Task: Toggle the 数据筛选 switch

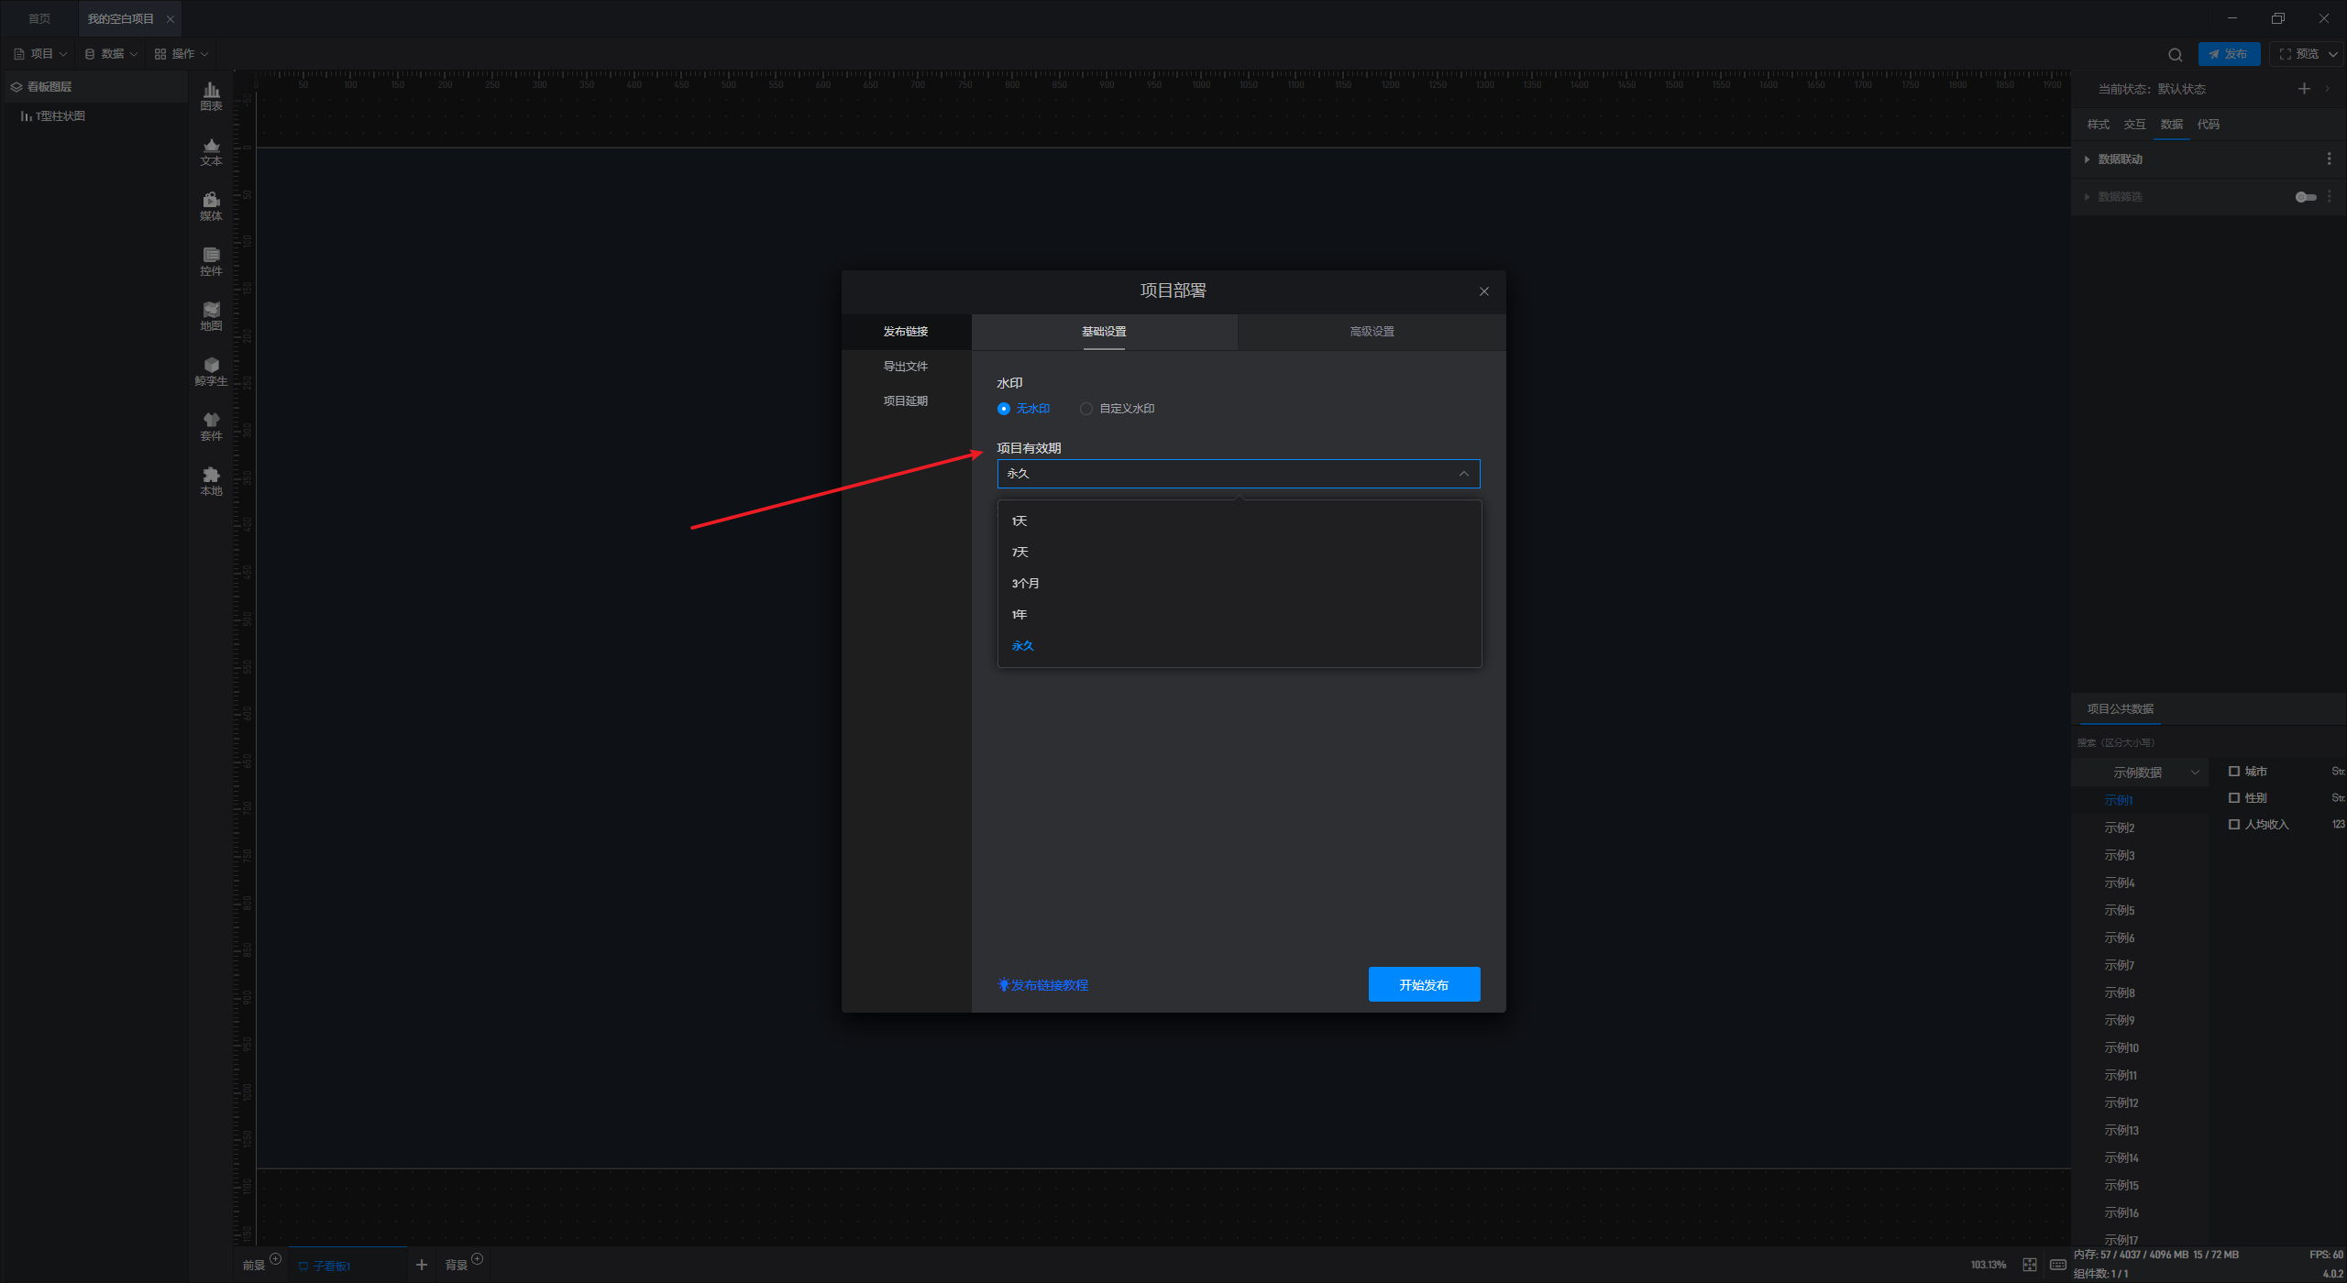Action: point(2305,197)
